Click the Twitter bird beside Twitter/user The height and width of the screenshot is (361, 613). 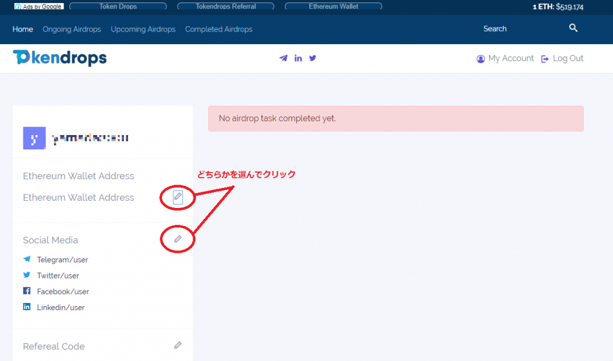click(26, 275)
